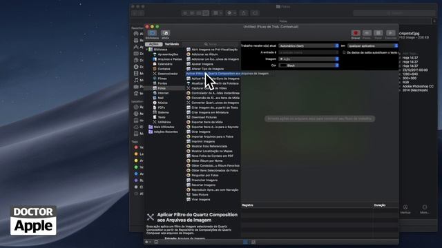Click the Obter Álbum por Nome icon
Viewport: 442px width, 248px height.
[189, 161]
